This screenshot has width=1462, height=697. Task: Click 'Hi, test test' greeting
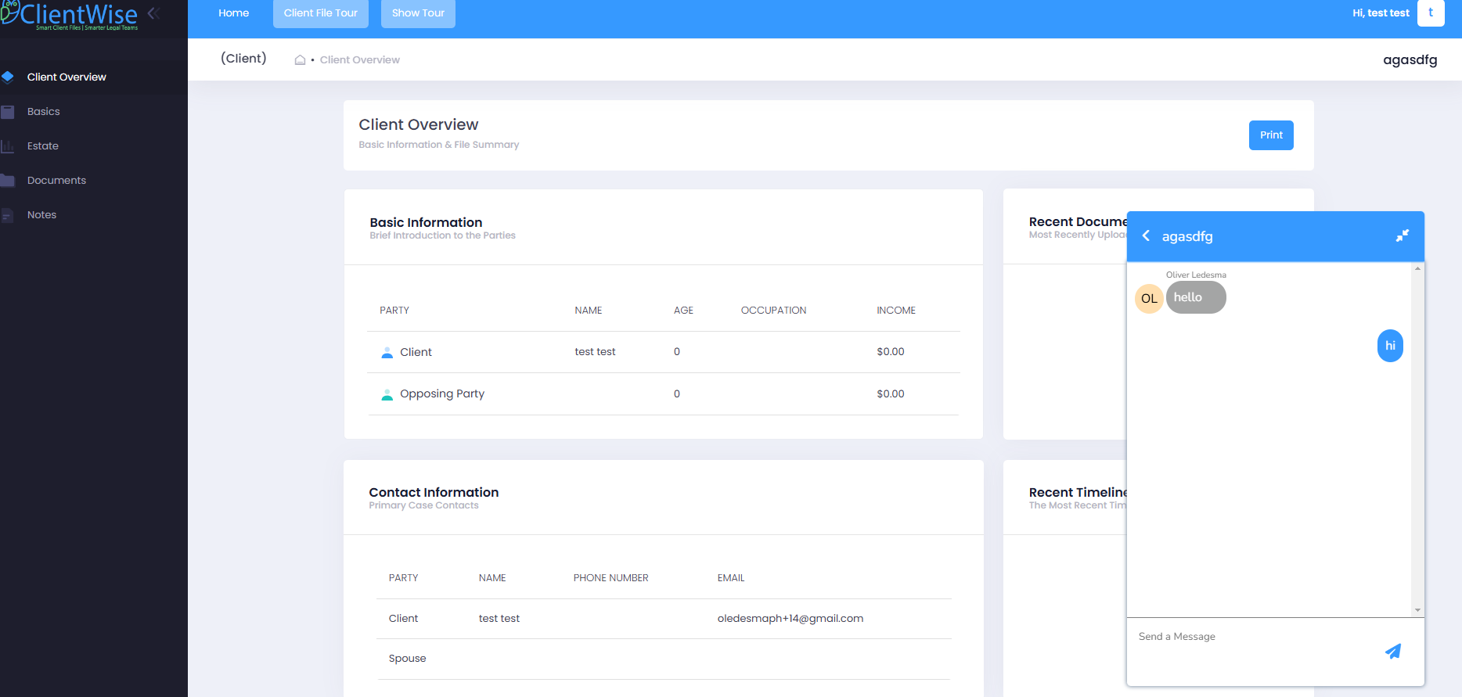coord(1381,13)
